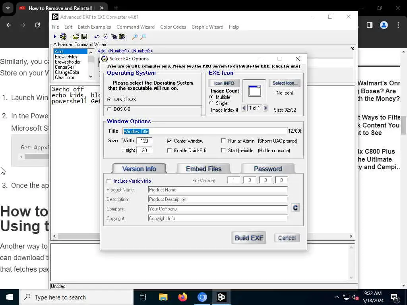
Task: Open Chrome from the taskbar
Action: [x=202, y=297]
